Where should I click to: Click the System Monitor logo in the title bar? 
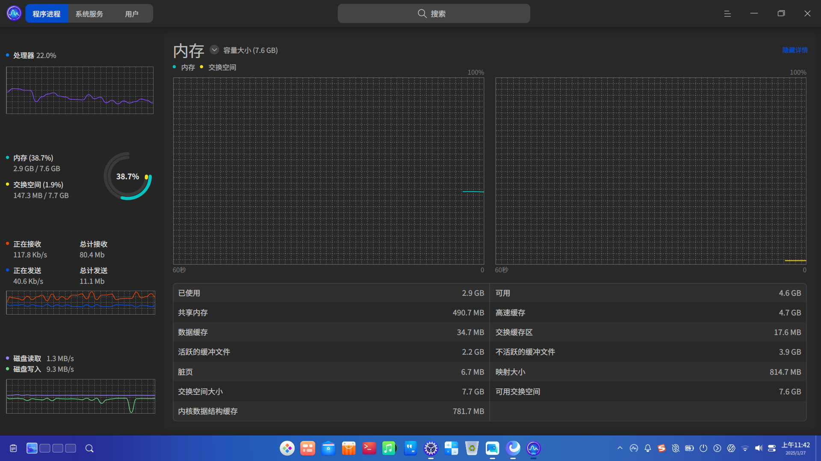14,14
